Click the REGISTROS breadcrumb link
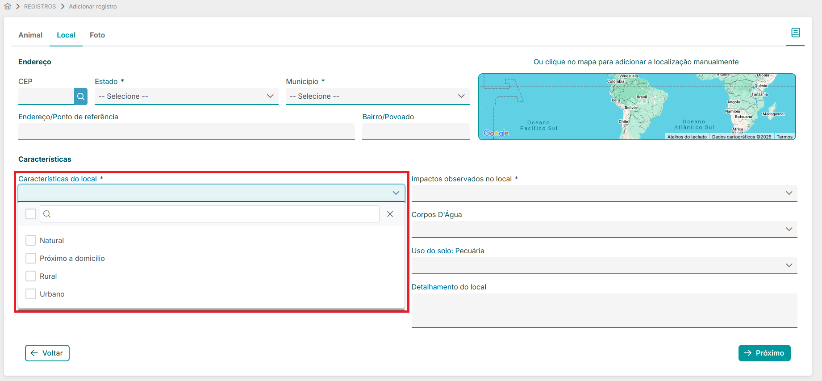The width and height of the screenshot is (822, 381). [40, 6]
